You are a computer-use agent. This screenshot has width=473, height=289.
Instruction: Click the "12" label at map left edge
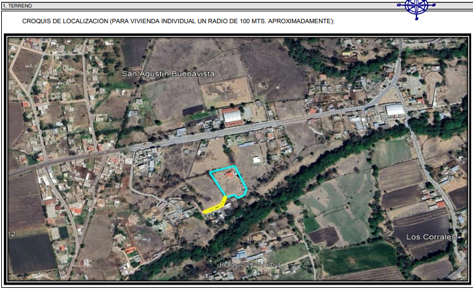[11, 234]
